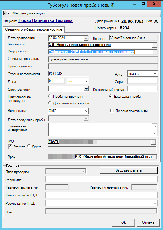Open the lookup button for Вид препарата

155,52
